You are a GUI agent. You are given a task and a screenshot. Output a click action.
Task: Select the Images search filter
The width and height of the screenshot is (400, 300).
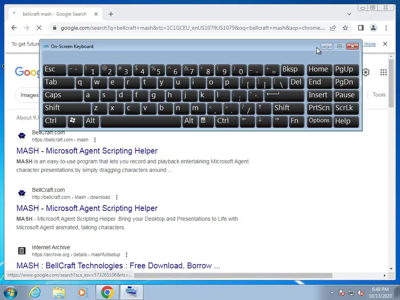pos(29,95)
